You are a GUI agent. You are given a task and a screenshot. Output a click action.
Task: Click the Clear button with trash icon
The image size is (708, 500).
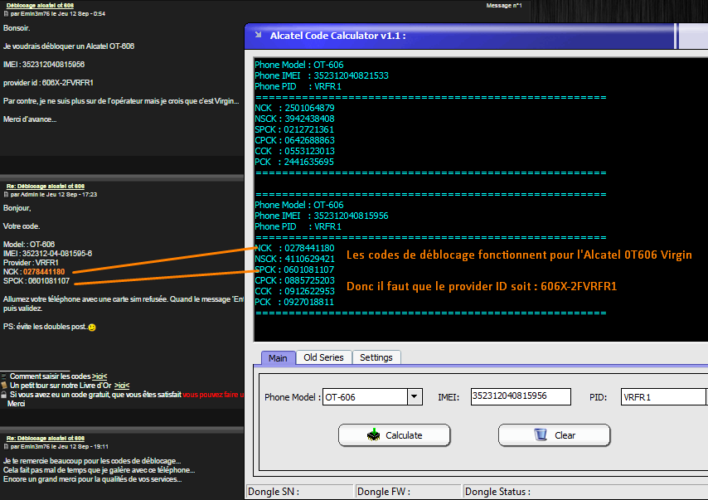pos(554,435)
